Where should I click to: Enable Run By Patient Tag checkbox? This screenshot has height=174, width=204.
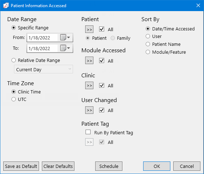coord(88,132)
